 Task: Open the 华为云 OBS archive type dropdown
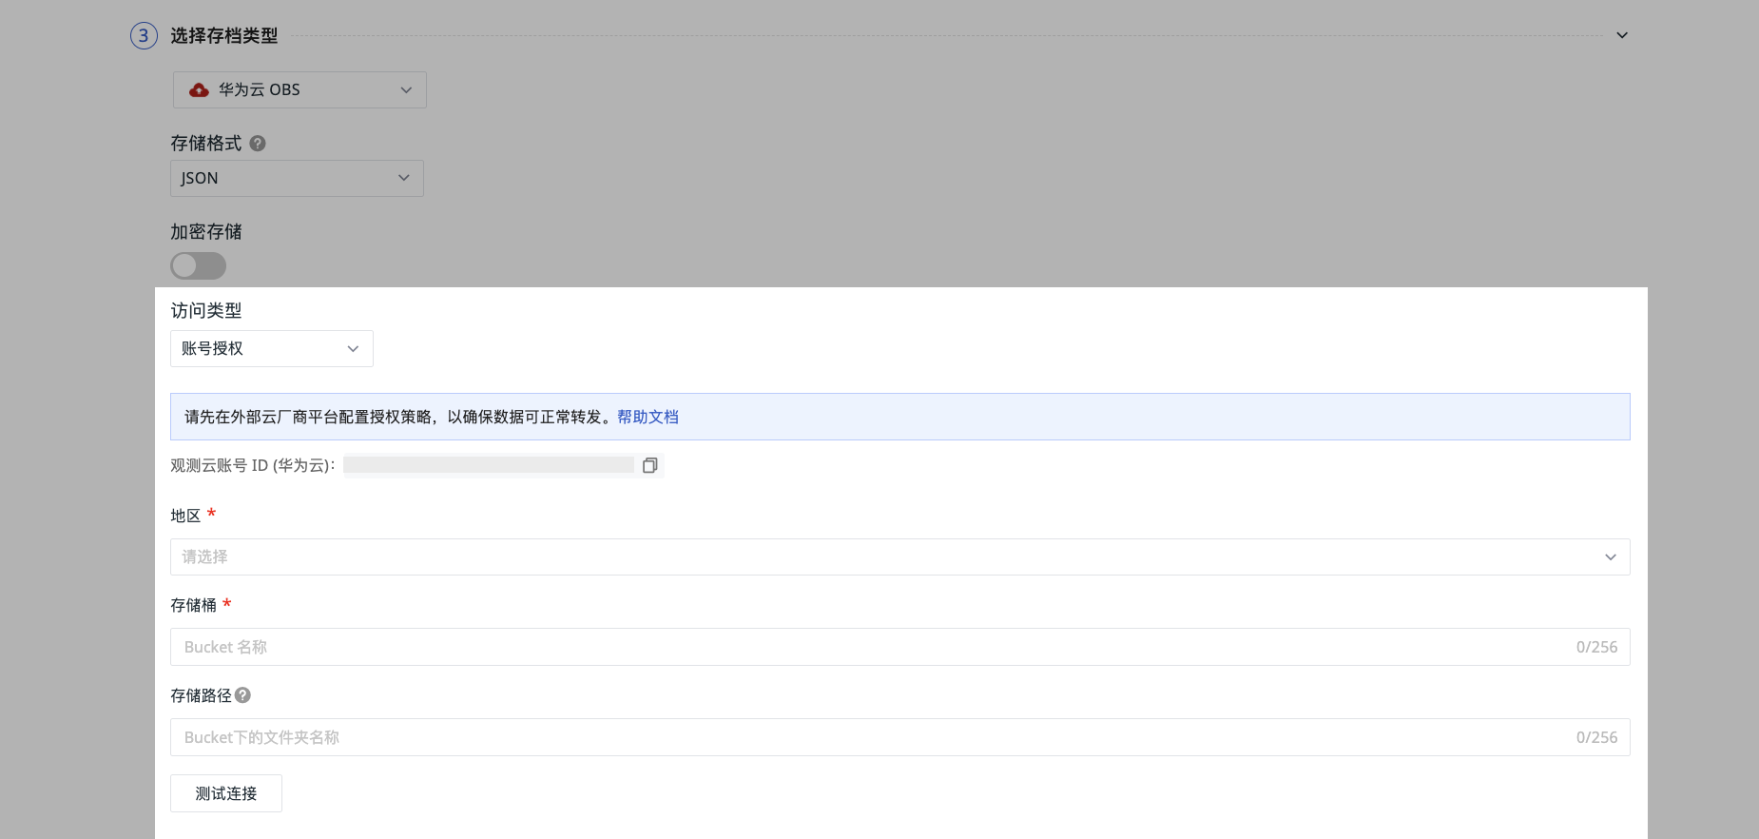point(300,89)
